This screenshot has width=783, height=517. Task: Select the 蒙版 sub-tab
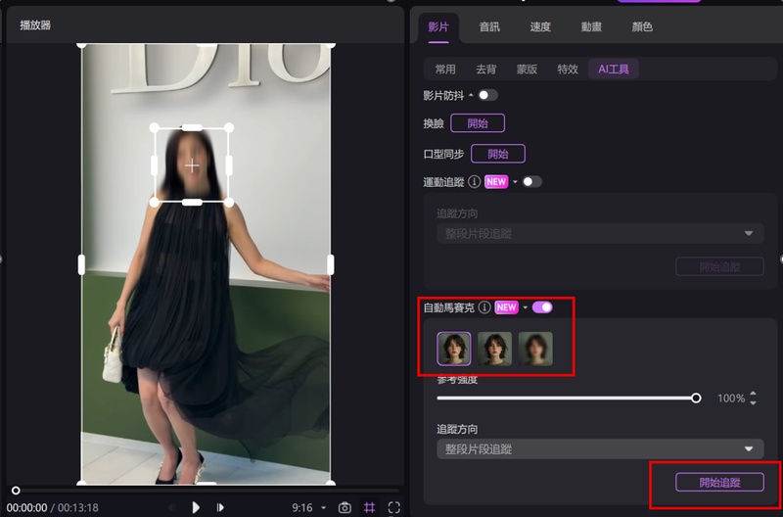click(x=527, y=69)
